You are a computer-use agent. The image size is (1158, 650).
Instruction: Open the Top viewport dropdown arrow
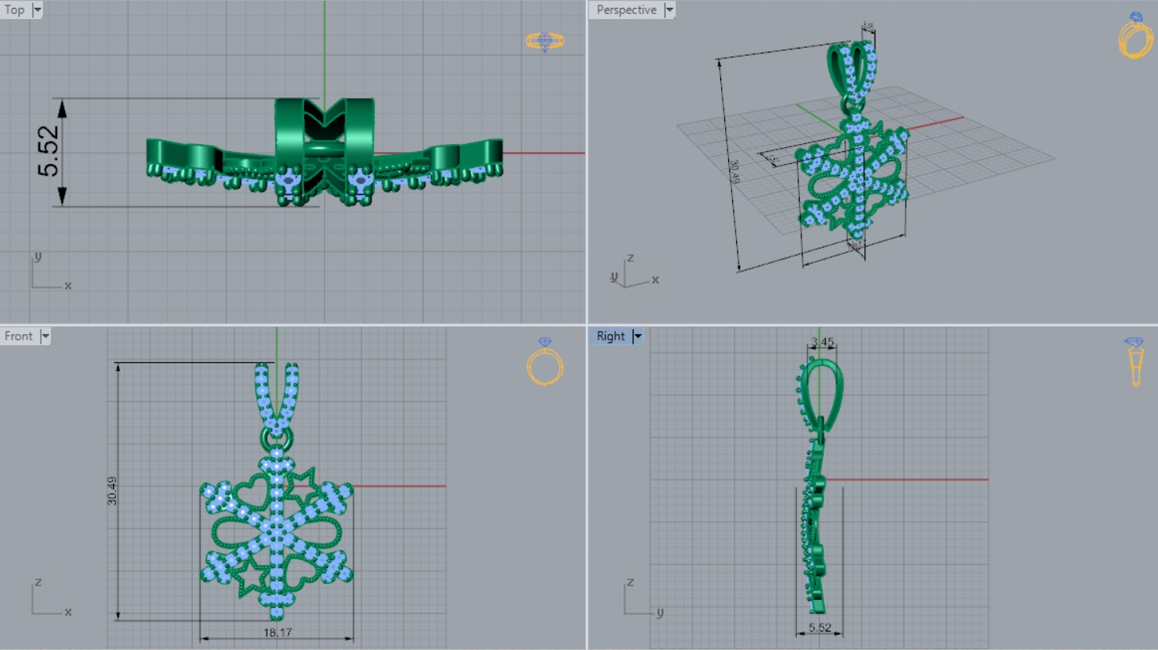(37, 10)
